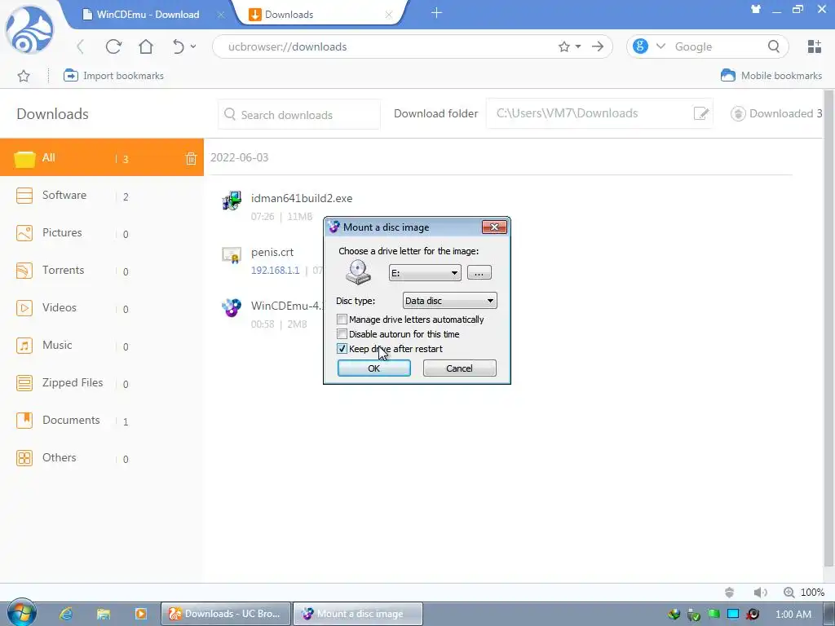Launch Internet Explorer from the taskbar
Viewport: 835px width, 626px height.
66,614
